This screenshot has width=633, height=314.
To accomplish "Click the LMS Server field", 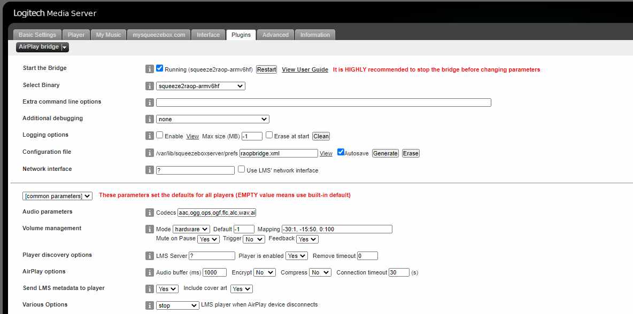I will 212,256.
